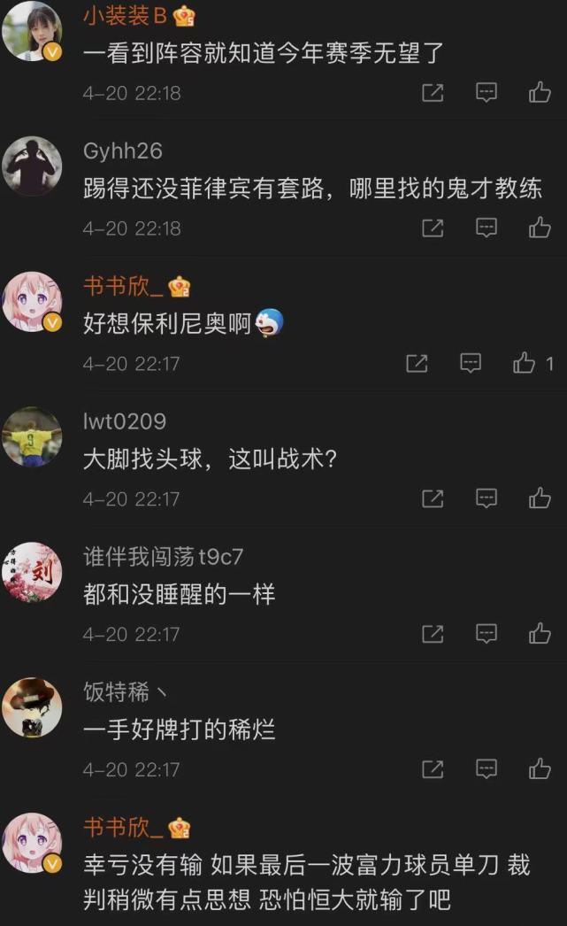Reply to lwt0209's comment
Screen dimensions: 567x926
[487, 499]
